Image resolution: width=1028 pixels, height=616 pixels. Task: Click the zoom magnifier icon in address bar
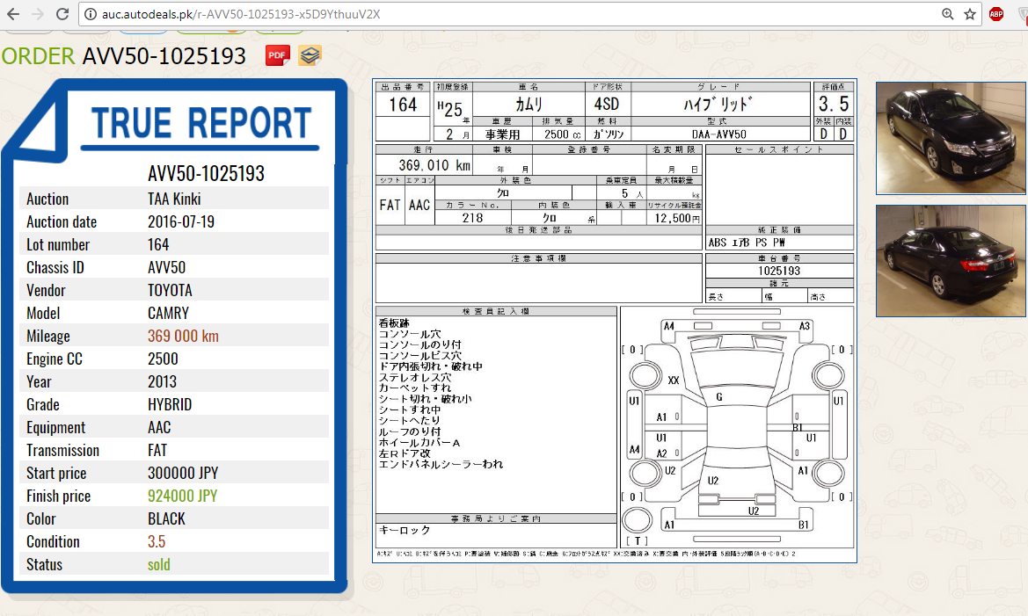[x=947, y=14]
